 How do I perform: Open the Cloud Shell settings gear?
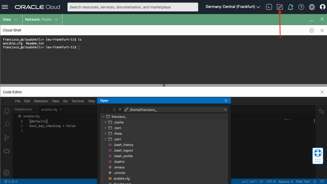311,30
